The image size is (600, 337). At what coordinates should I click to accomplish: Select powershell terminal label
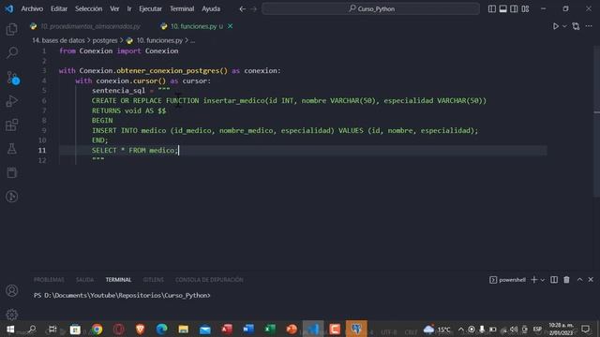pos(507,280)
